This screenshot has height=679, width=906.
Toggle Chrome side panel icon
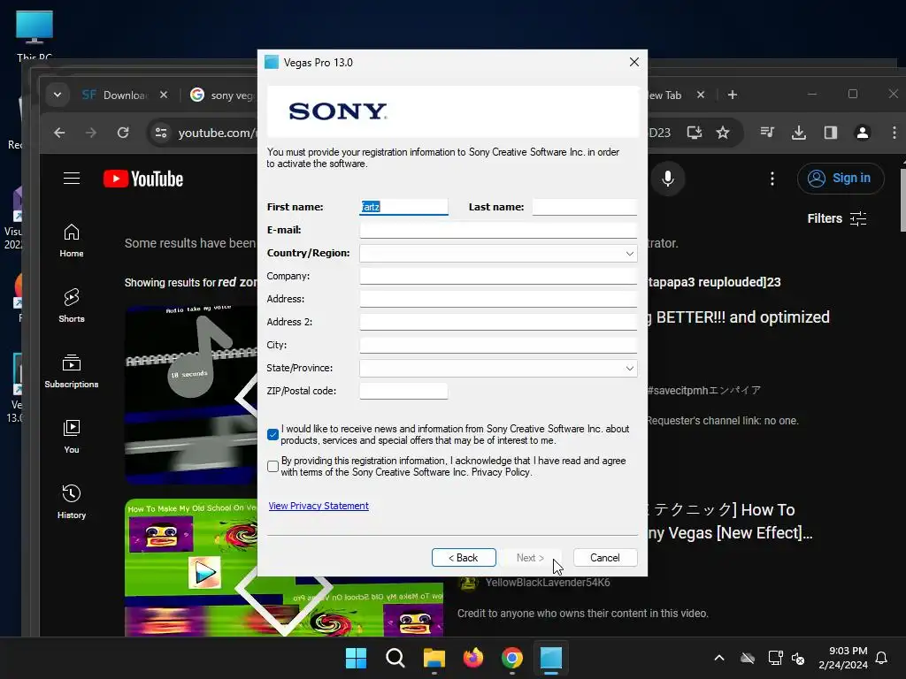[831, 133]
